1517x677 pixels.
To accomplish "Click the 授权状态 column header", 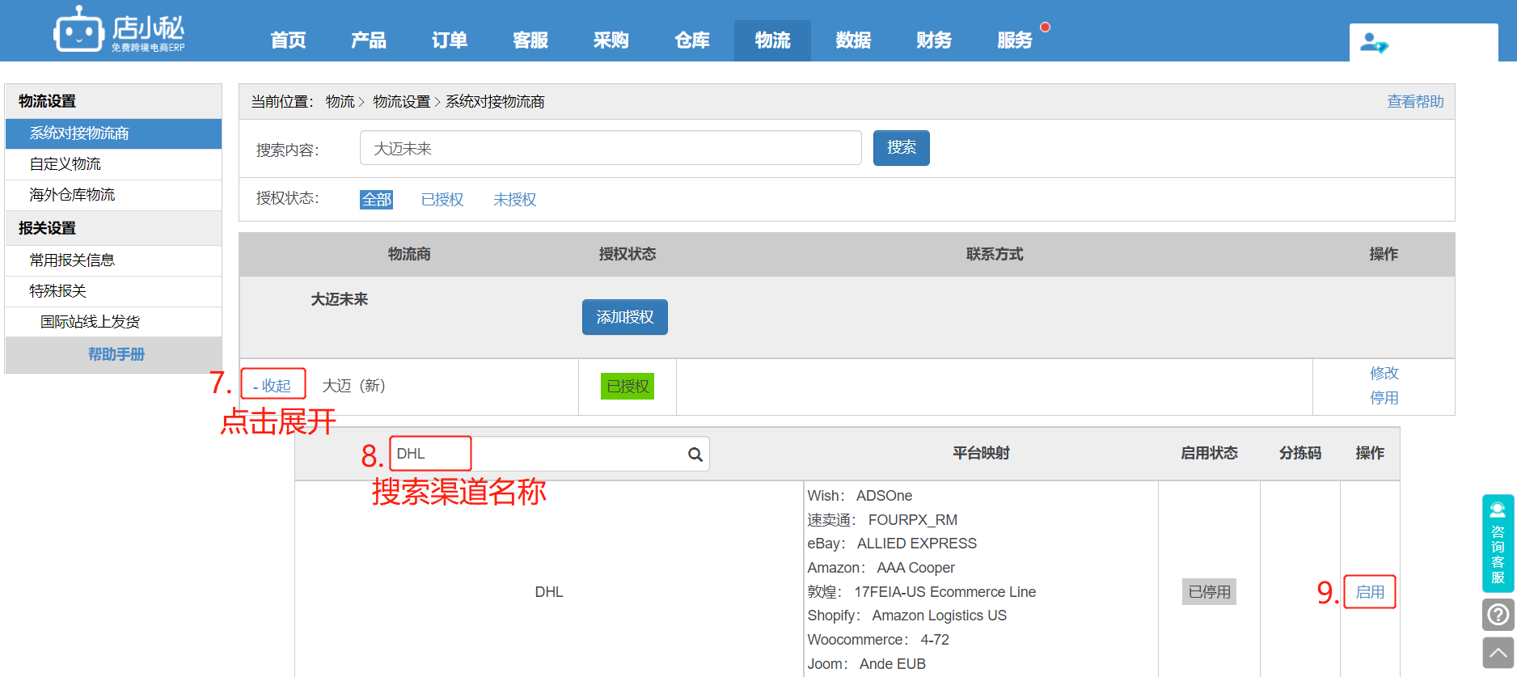I will tap(628, 254).
